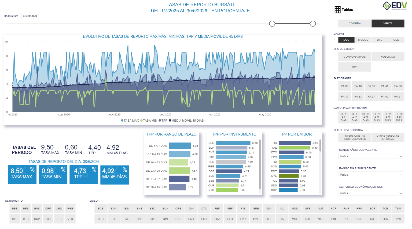Select issuer TYS
Screen dimensions: 412x229
tap(398, 219)
